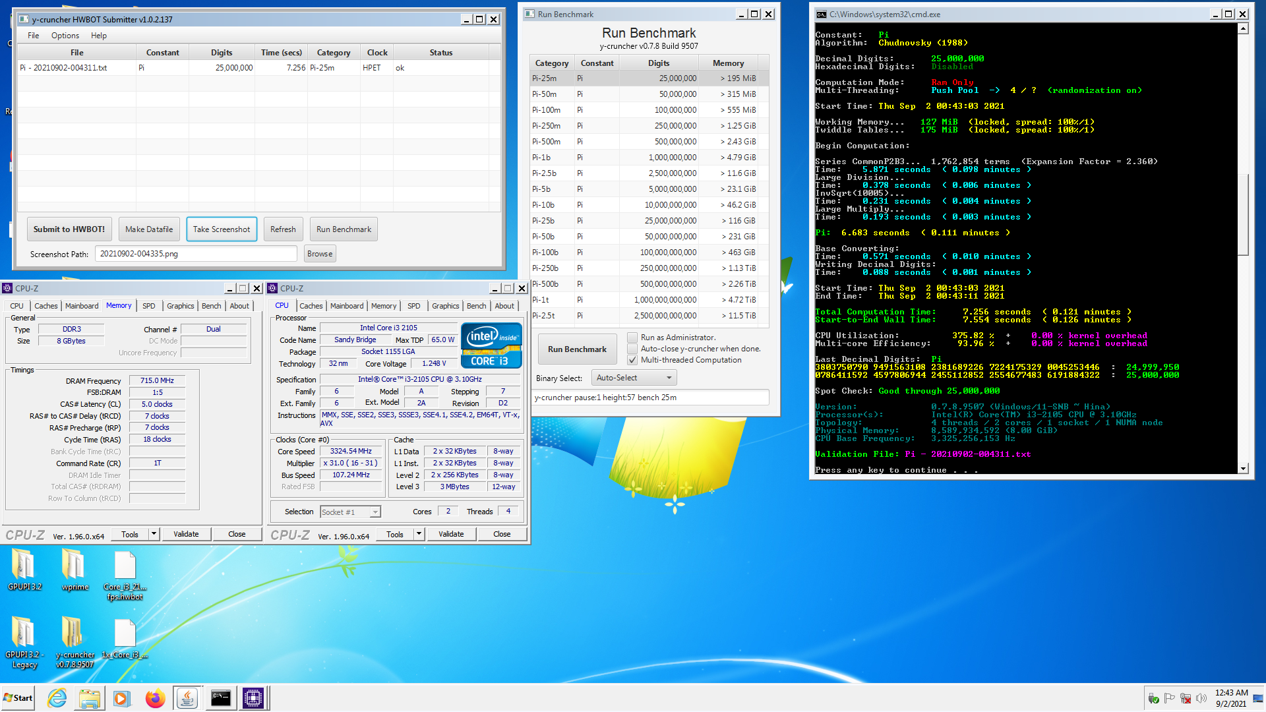Enable Run as Administrator checkbox
This screenshot has height=712, width=1266.
[632, 338]
